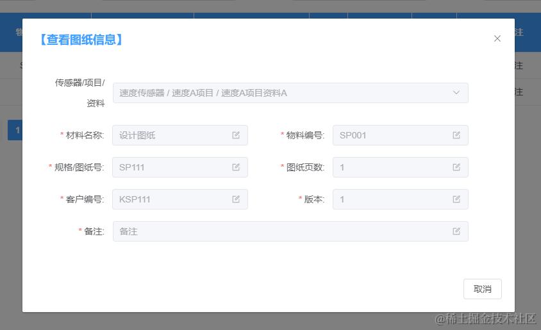Click edit icon in 图纸页数 field
The height and width of the screenshot is (330, 541).
[456, 167]
